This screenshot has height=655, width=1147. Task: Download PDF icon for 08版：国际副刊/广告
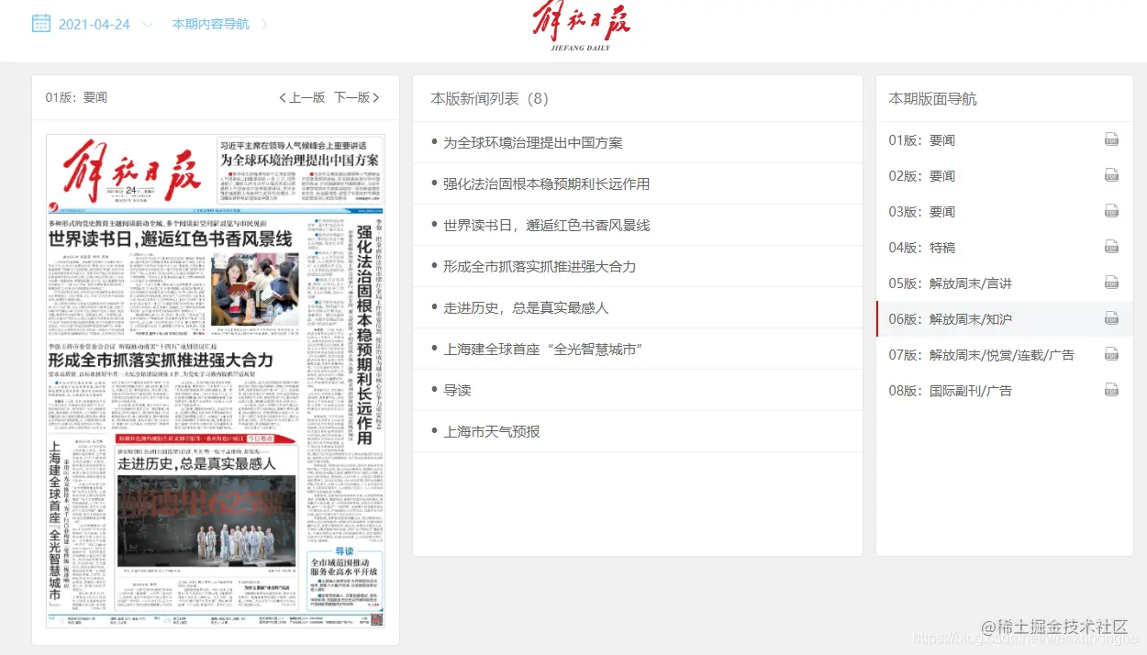coord(1111,390)
